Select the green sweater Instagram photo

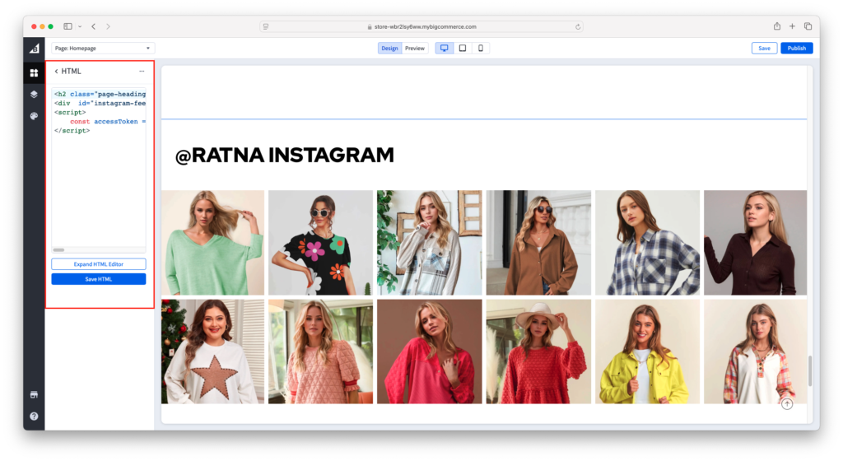point(212,242)
